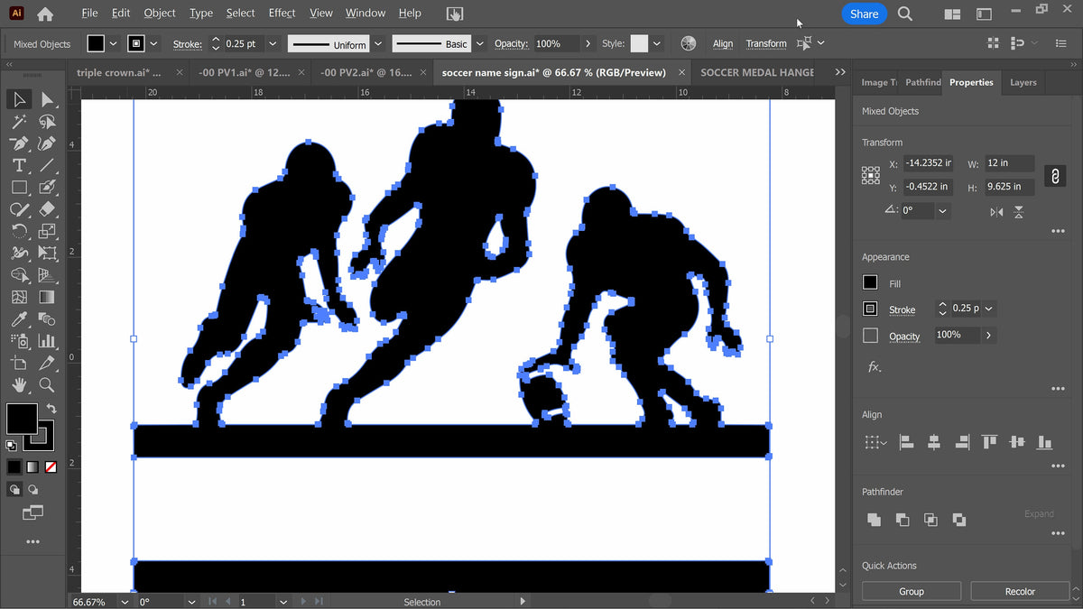1083x609 pixels.
Task: Select the Selection tool arrow
Action: tap(19, 99)
